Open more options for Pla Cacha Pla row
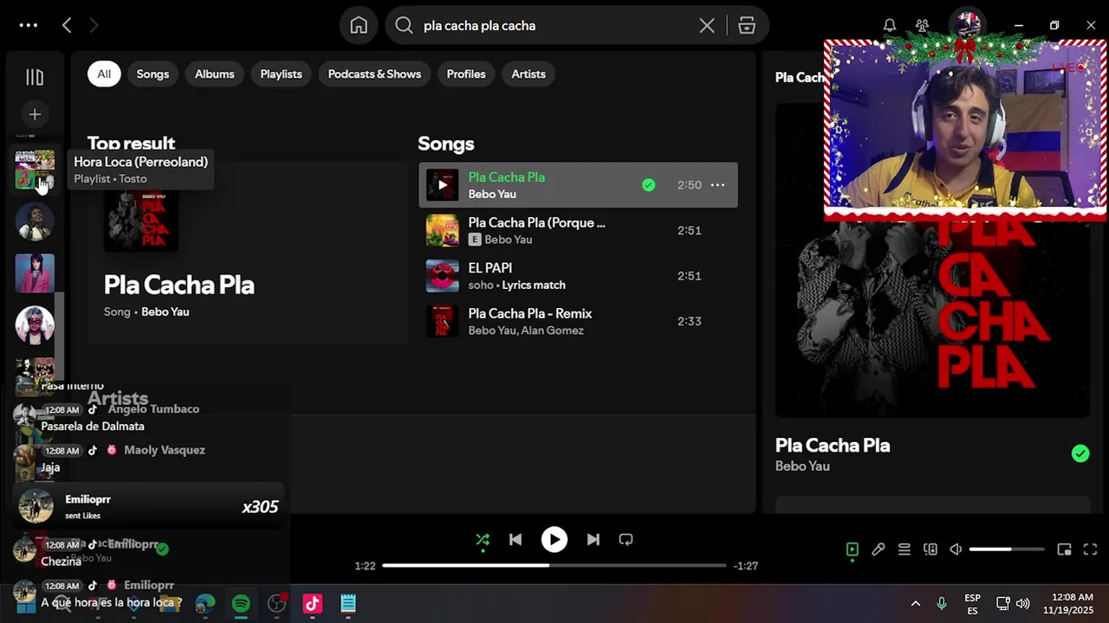This screenshot has width=1109, height=623. (x=717, y=185)
